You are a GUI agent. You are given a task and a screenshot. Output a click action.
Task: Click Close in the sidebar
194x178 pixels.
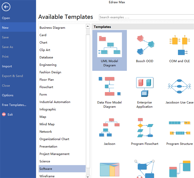click(x=6, y=86)
